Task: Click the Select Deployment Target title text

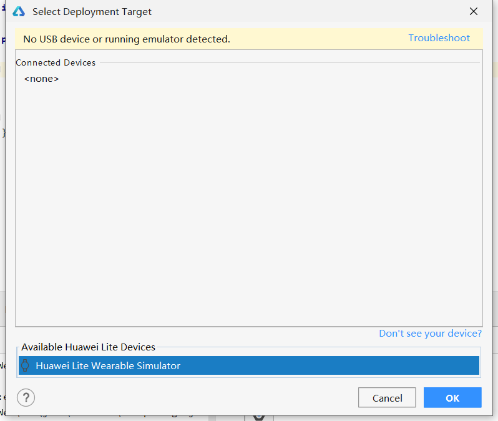Action: [92, 11]
